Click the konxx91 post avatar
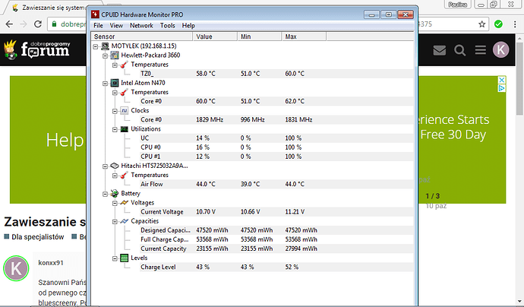The height and width of the screenshot is (307, 524). (x=16, y=268)
